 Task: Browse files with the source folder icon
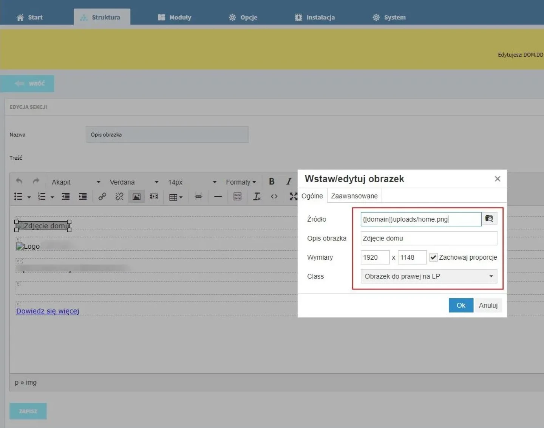click(489, 219)
